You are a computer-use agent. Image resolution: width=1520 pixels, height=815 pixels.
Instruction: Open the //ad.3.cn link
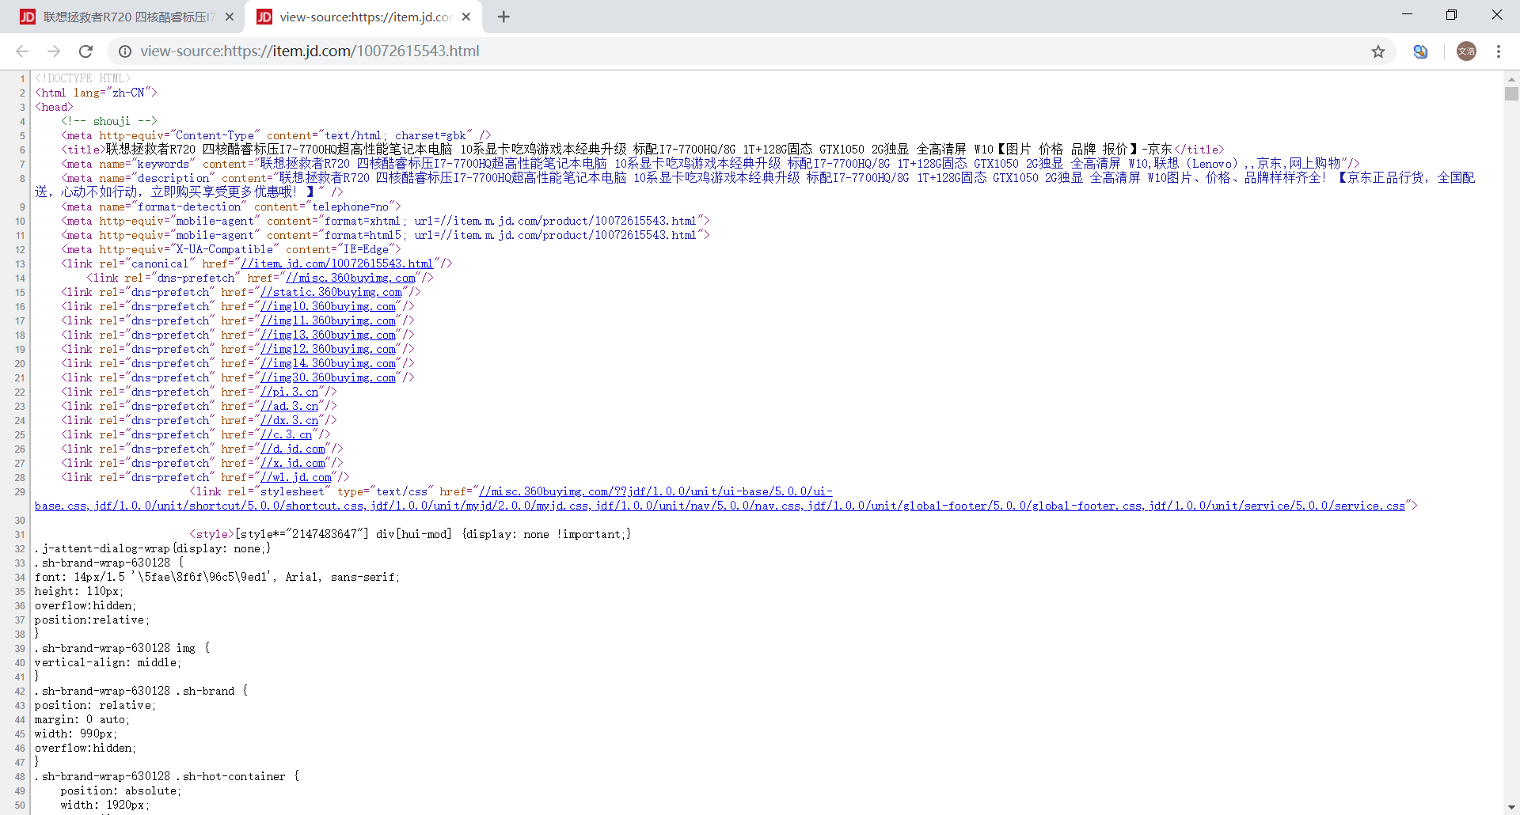click(290, 406)
